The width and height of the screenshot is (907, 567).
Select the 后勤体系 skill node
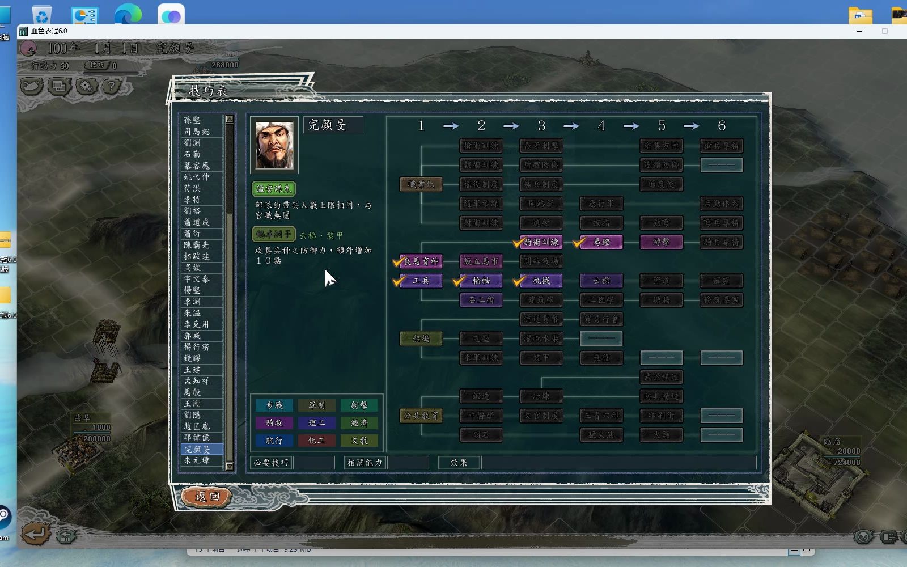[721, 204]
